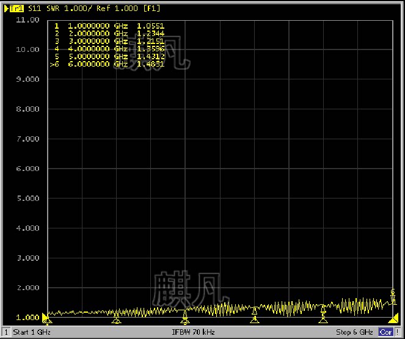Click the 5.000 y-axis label
The height and width of the screenshot is (339, 405).
(27, 199)
